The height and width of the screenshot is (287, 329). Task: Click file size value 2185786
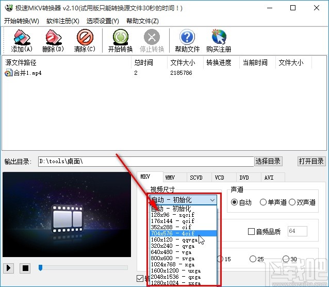(181, 73)
